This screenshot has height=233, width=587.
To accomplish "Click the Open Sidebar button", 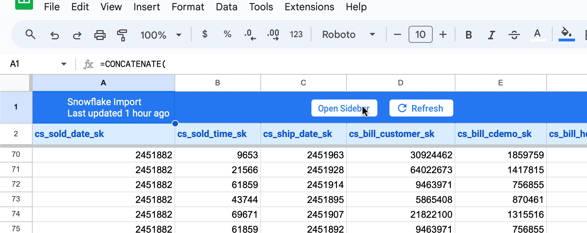I will 344,108.
